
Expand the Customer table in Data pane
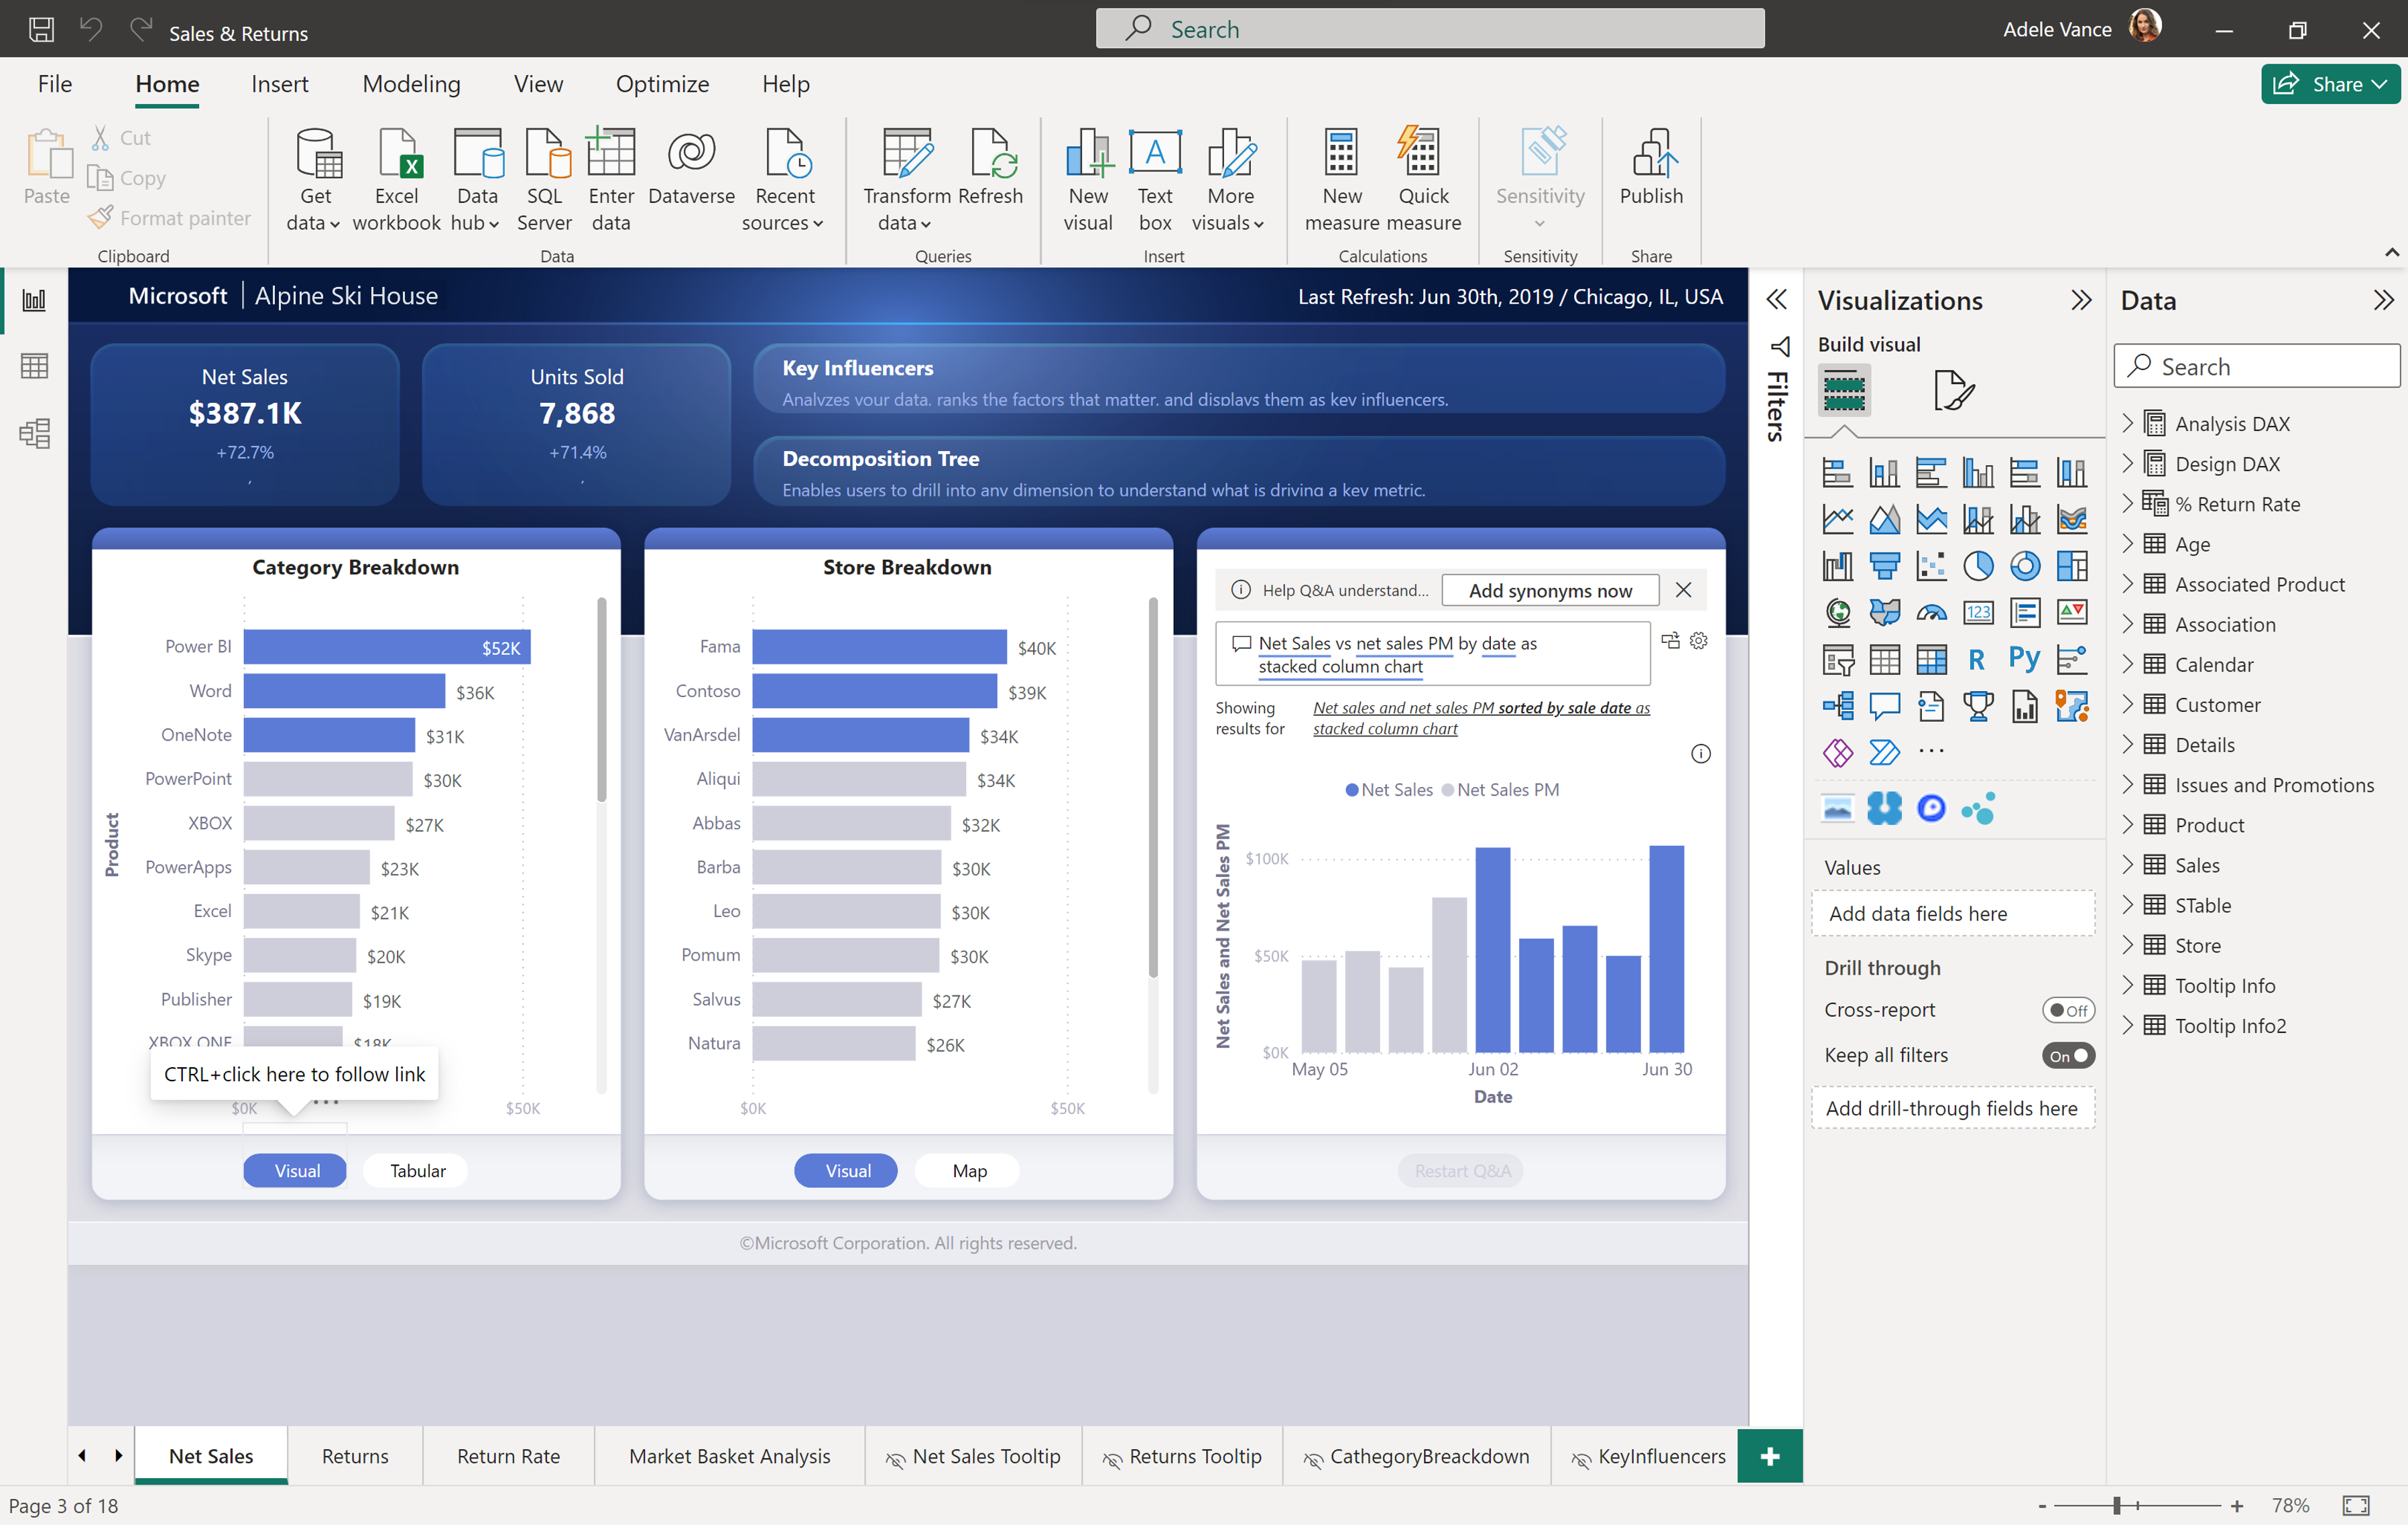pos(2128,704)
